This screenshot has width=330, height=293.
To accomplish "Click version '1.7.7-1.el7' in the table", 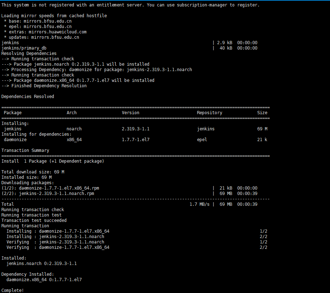I will [x=135, y=140].
